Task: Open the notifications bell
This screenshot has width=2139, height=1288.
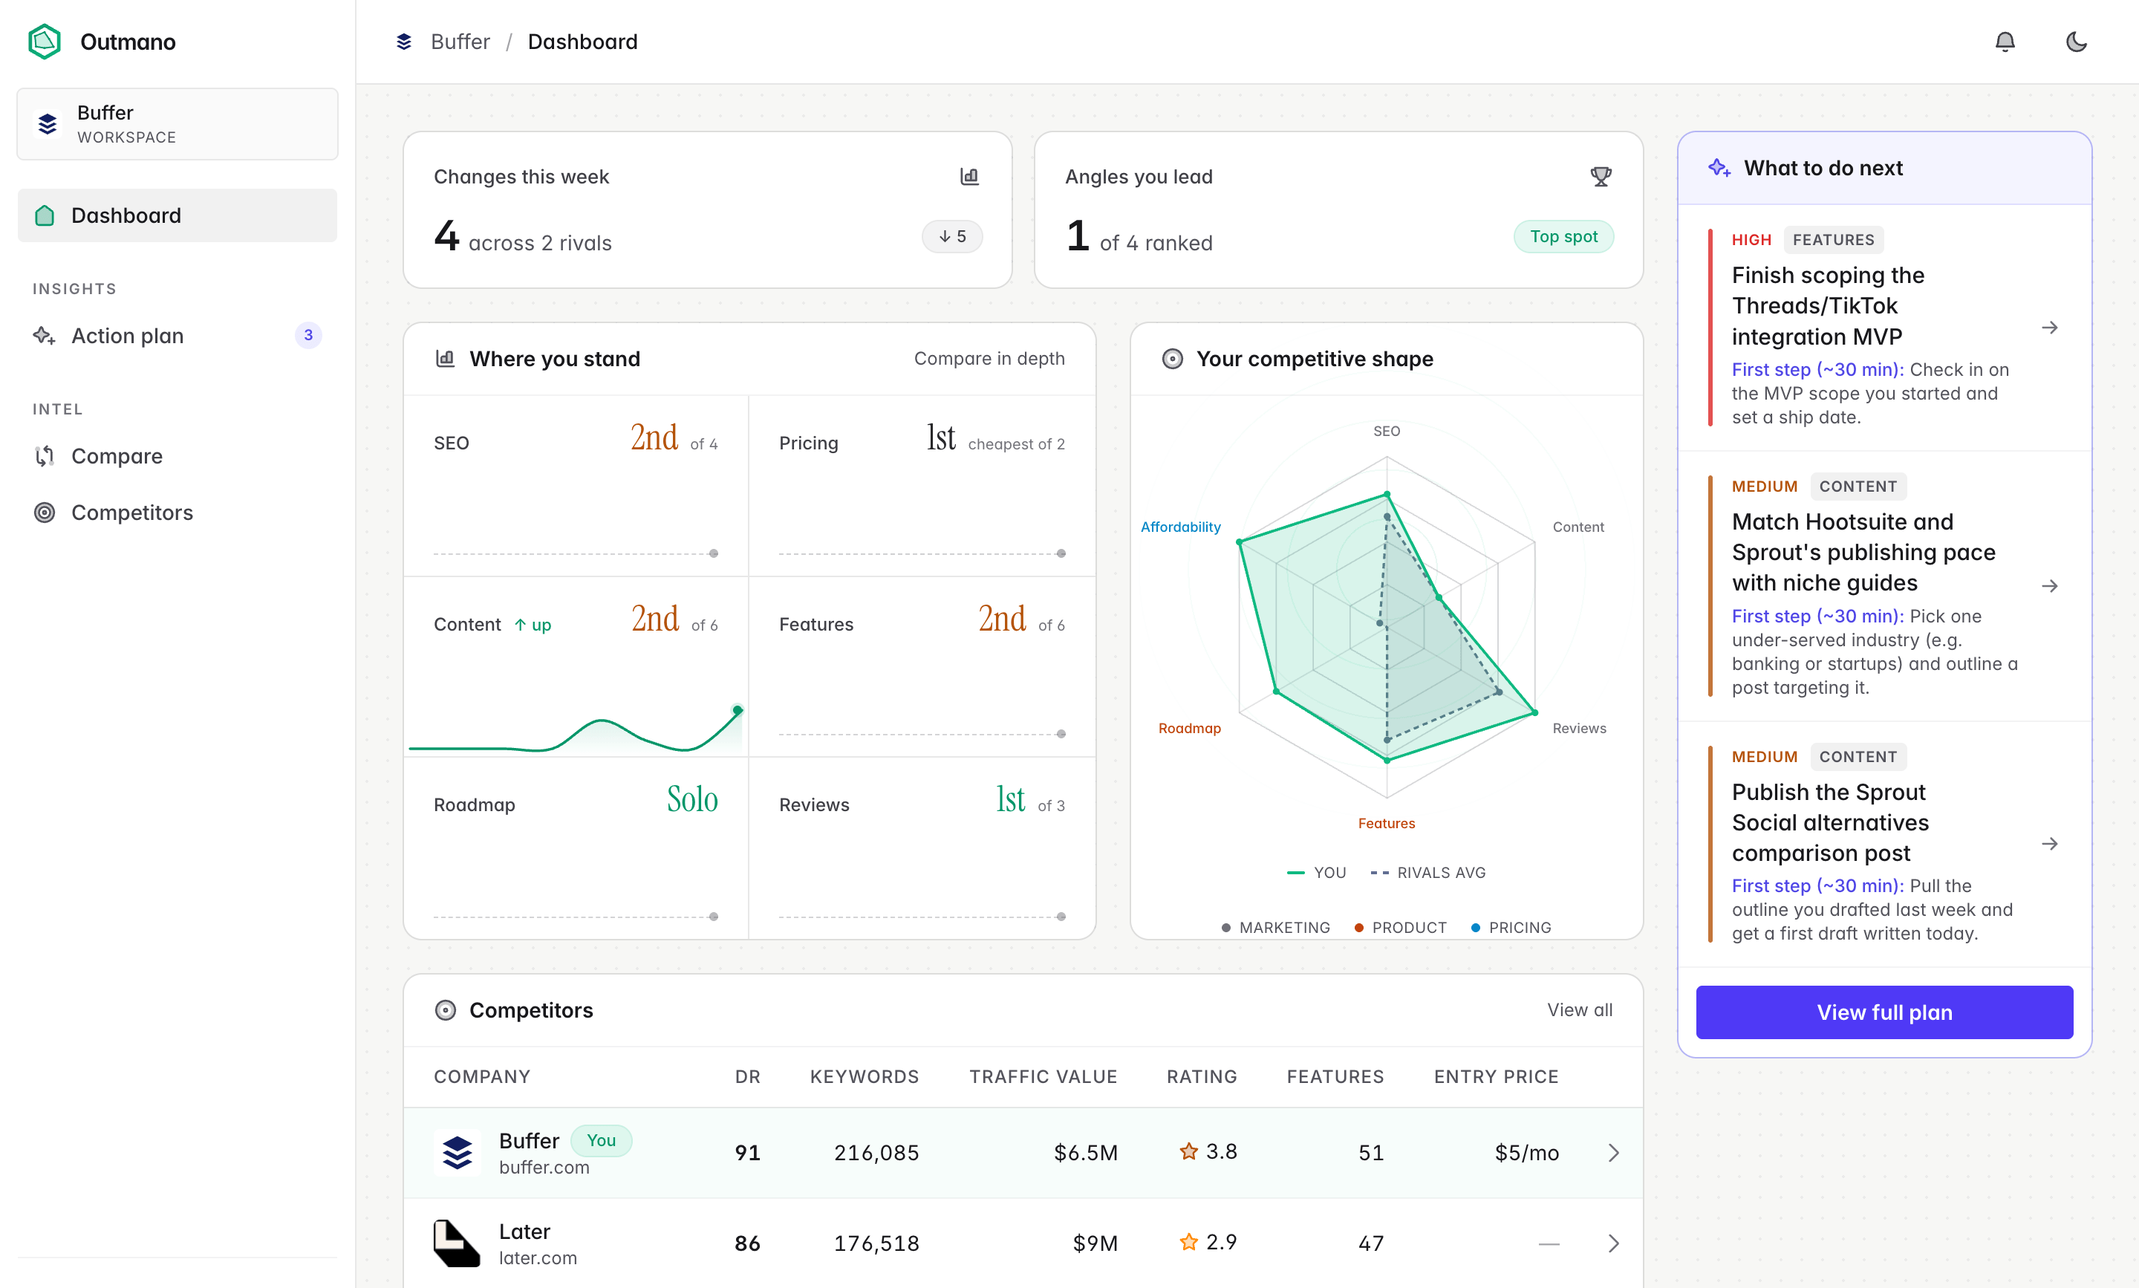Action: (x=2005, y=42)
